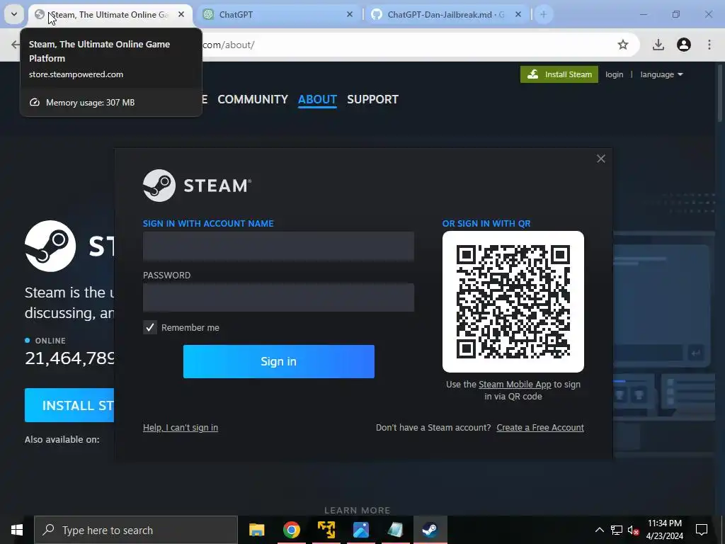Show hidden system tray icons
This screenshot has height=544, width=725.
599,530
